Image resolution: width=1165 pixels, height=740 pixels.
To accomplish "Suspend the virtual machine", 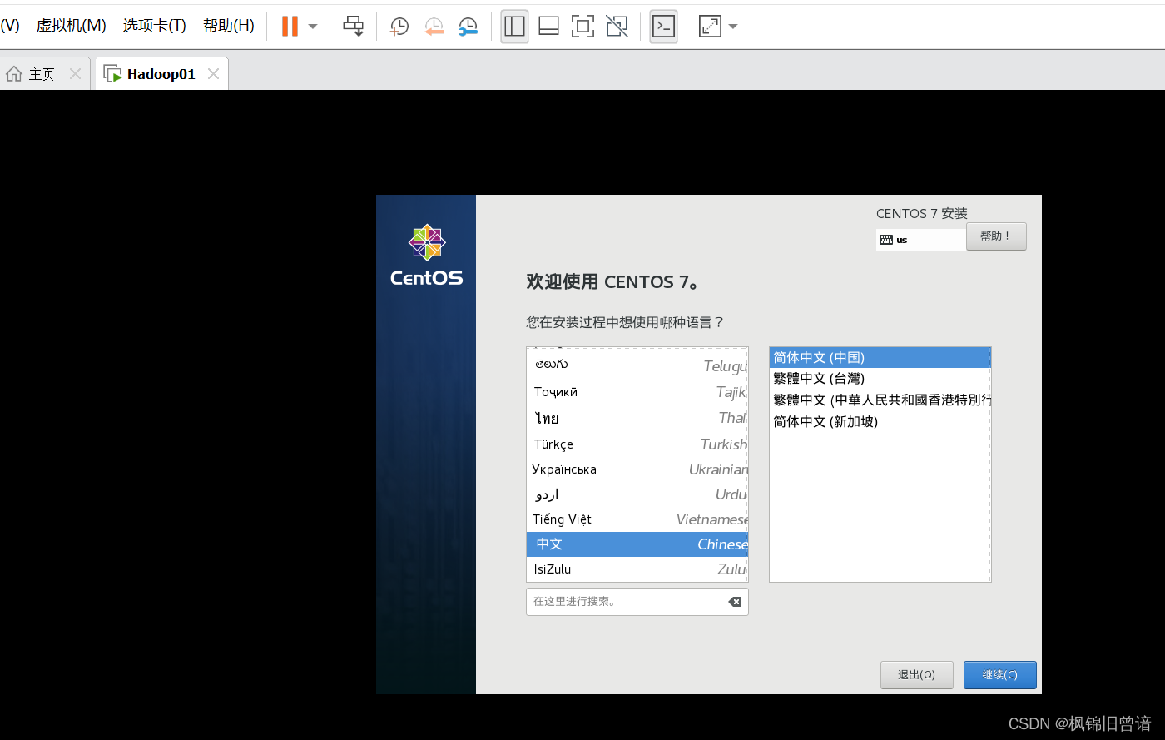I will point(290,26).
